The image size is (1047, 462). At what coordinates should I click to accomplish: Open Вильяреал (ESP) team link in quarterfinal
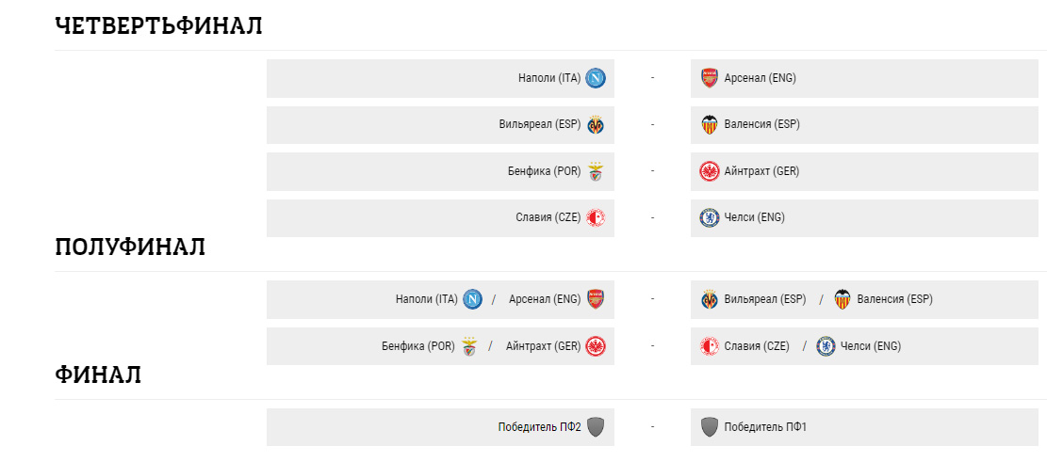tap(540, 124)
